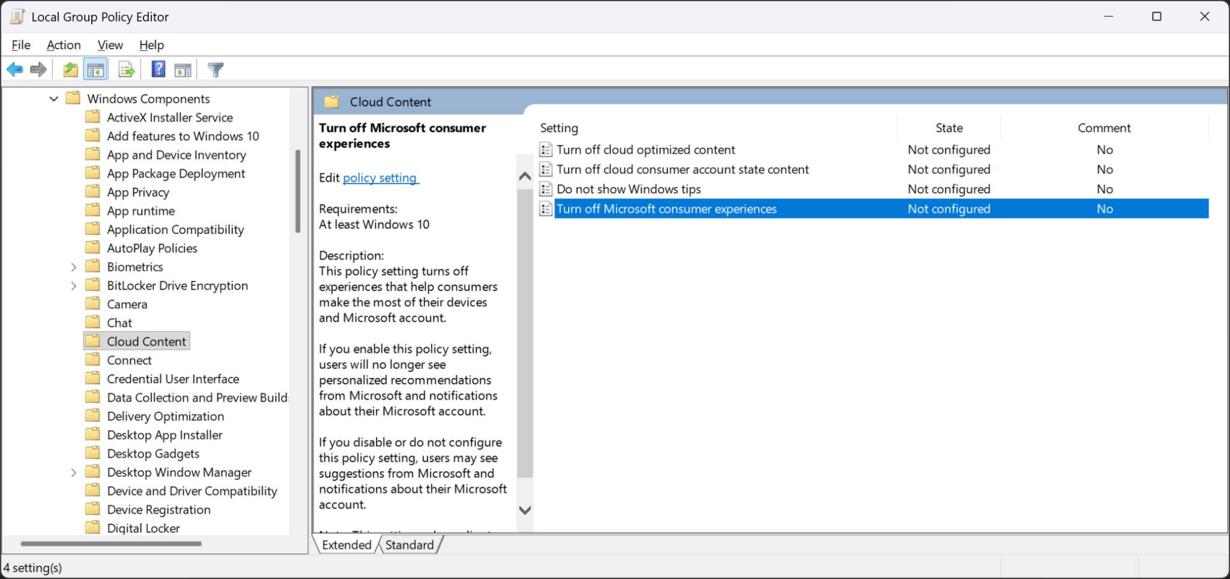Click the Back arrow toolbar icon
Viewport: 1230px width, 579px height.
click(x=15, y=70)
